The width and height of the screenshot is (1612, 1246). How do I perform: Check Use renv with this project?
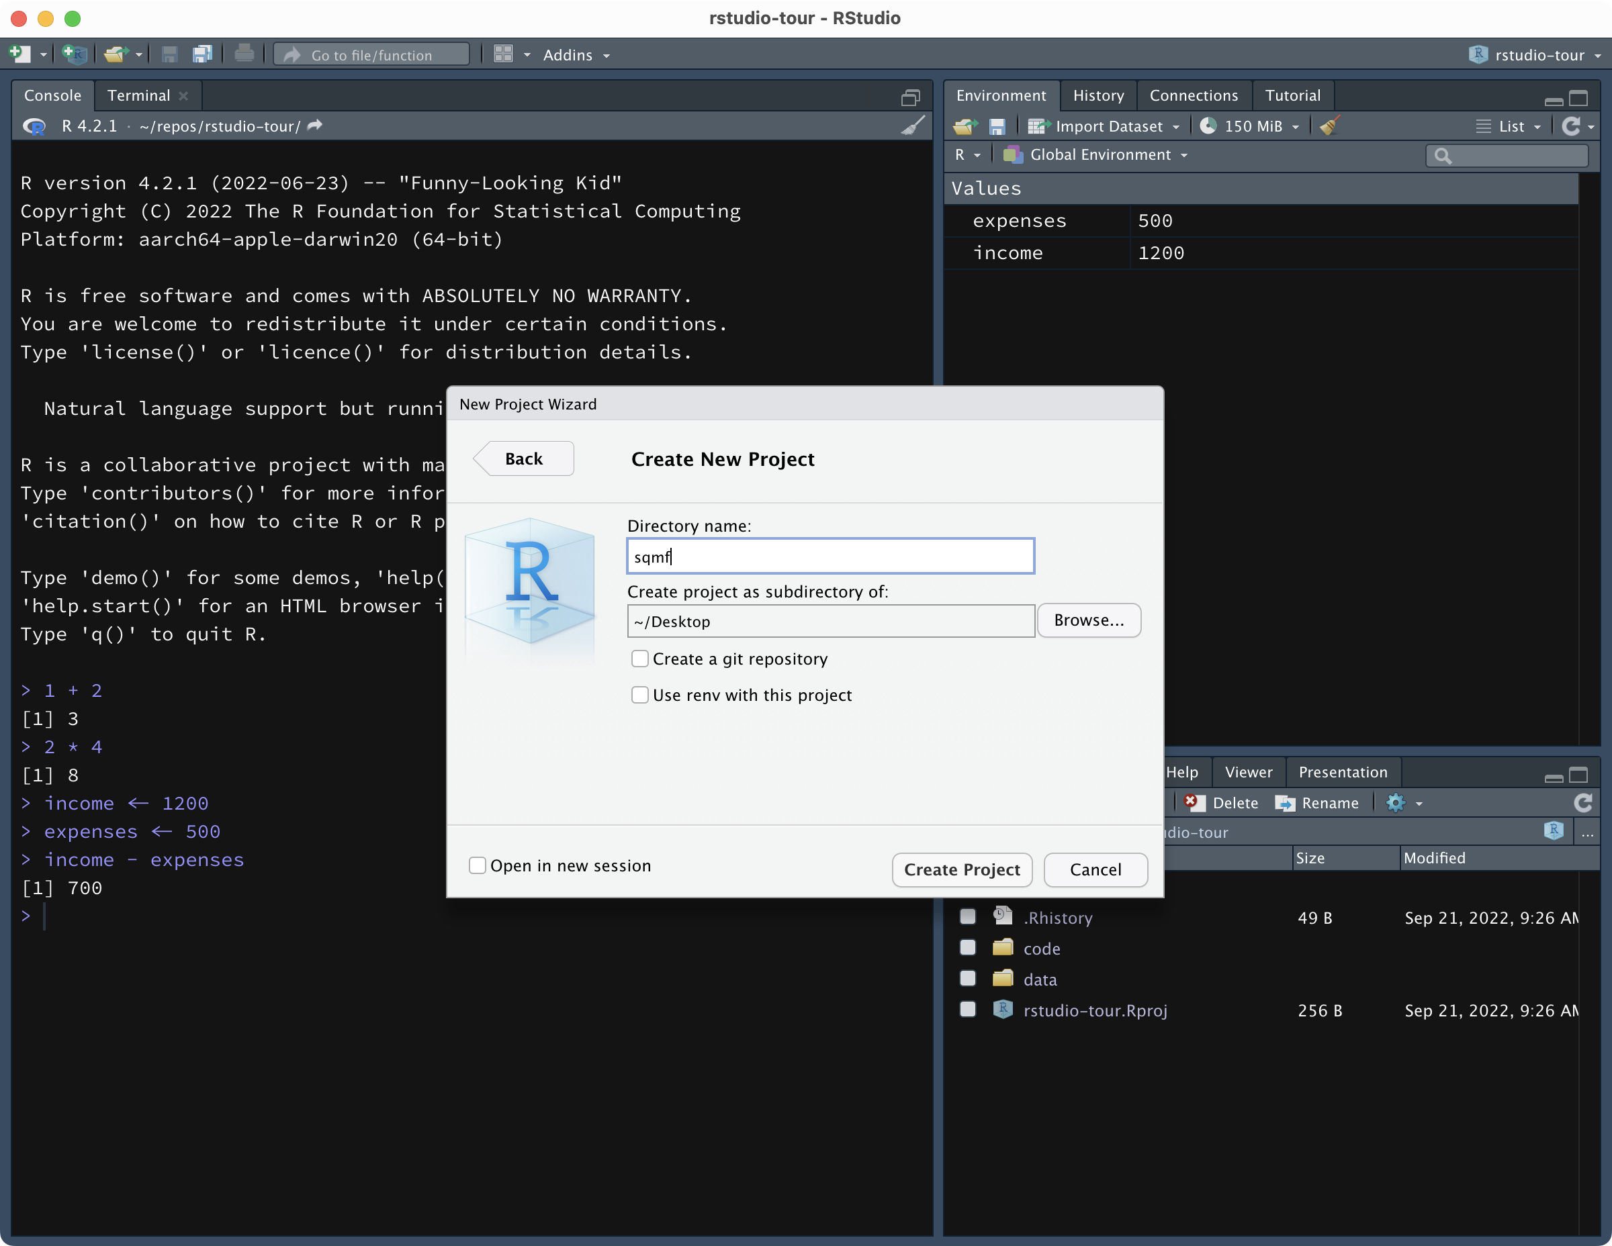tap(640, 695)
